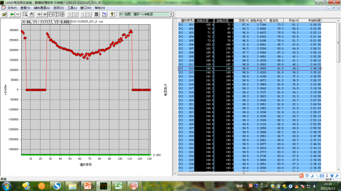Screen dimensions: 341x191
Task: Click the vertical scrollbar thumb of the data table
Action: coord(338,43)
